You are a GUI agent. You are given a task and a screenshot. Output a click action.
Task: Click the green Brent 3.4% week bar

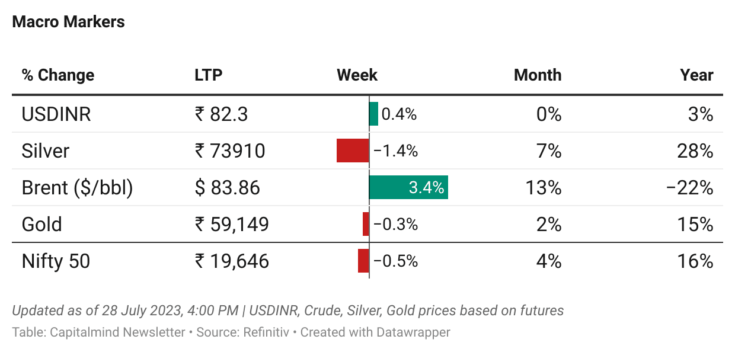click(x=408, y=187)
